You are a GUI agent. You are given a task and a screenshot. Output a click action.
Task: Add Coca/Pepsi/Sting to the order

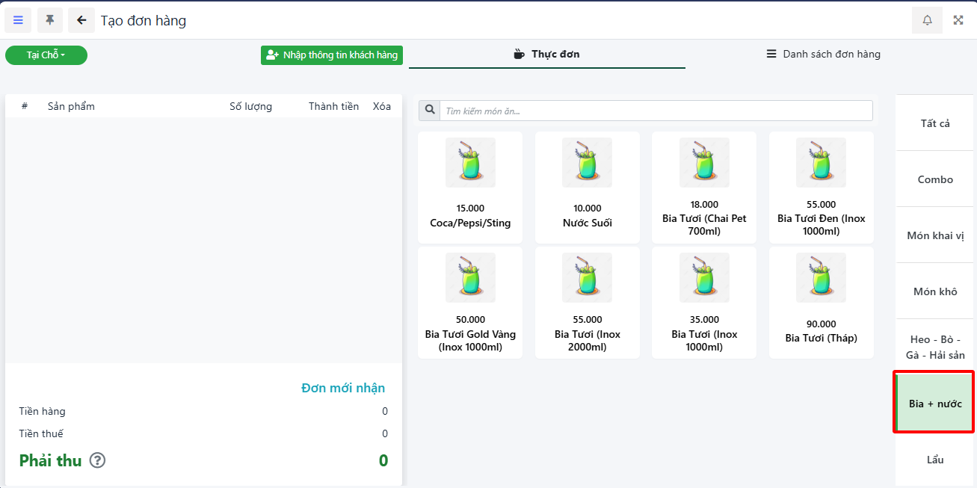click(x=470, y=187)
